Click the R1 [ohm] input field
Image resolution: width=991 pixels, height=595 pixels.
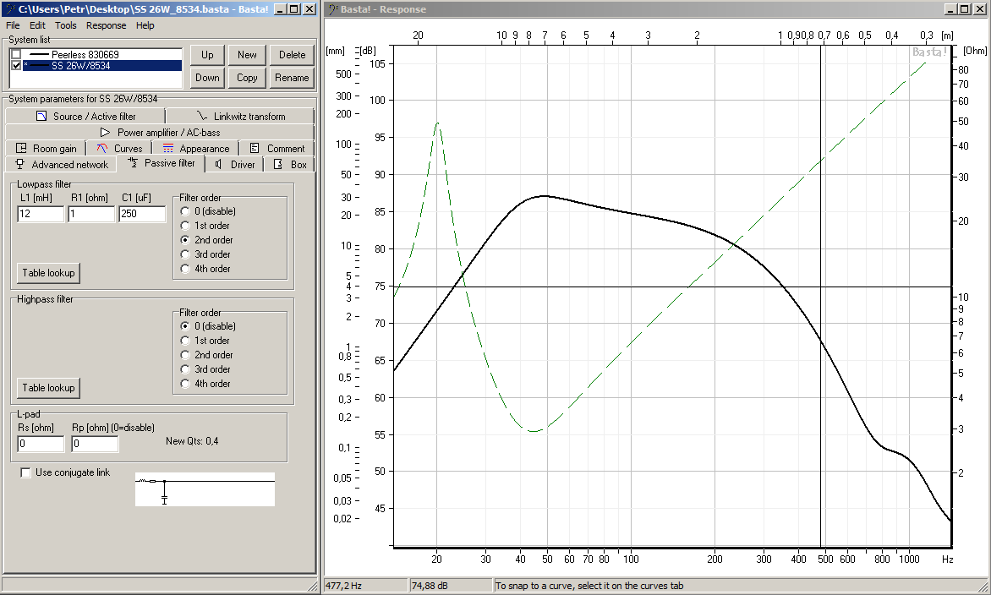pos(91,214)
